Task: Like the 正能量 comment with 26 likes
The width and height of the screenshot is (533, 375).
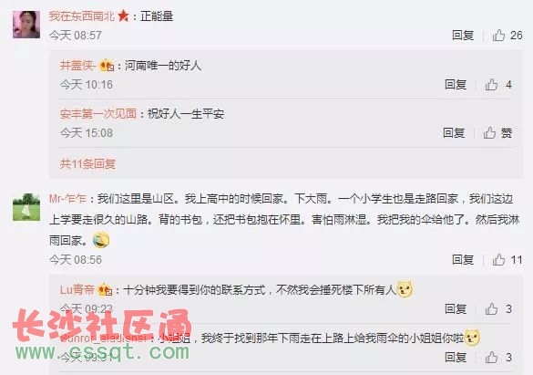Action: [x=498, y=35]
